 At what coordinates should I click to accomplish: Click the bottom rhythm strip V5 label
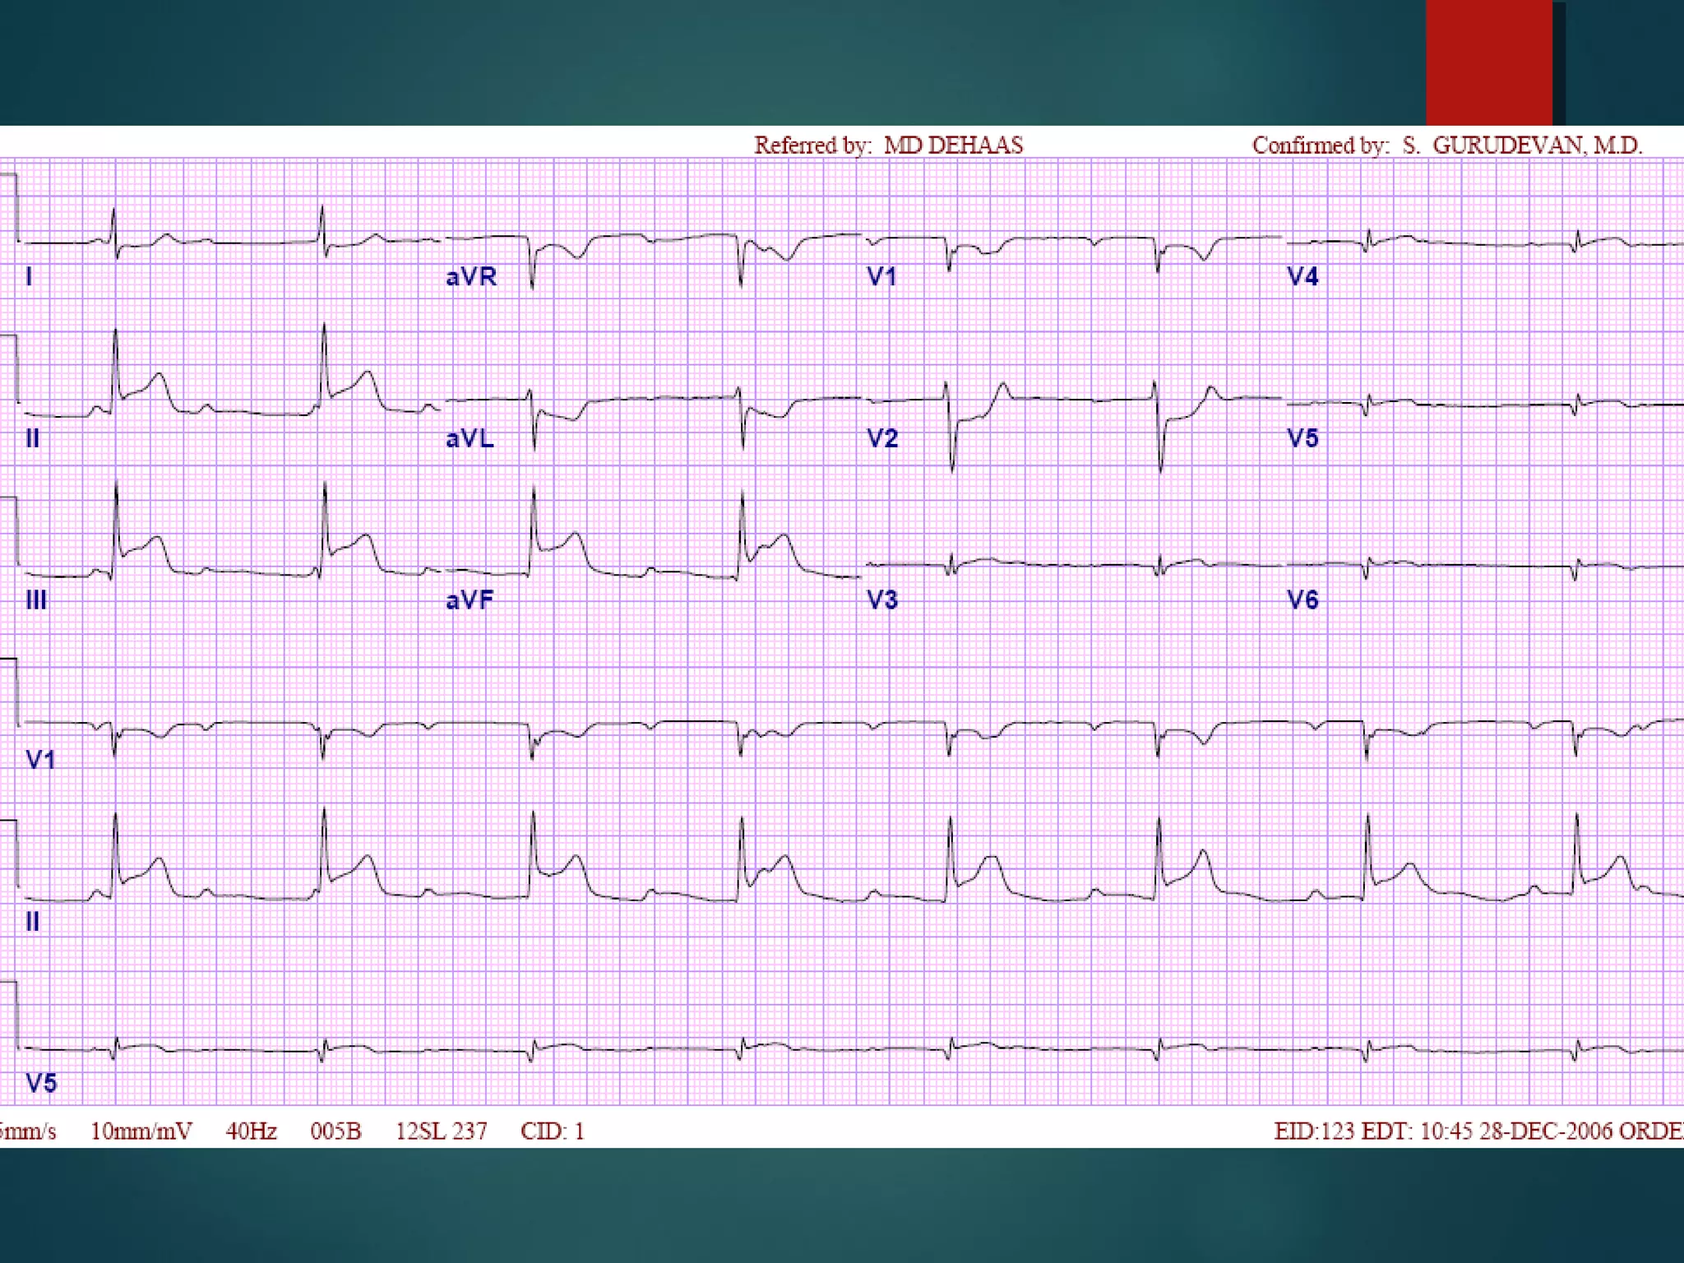(41, 1083)
